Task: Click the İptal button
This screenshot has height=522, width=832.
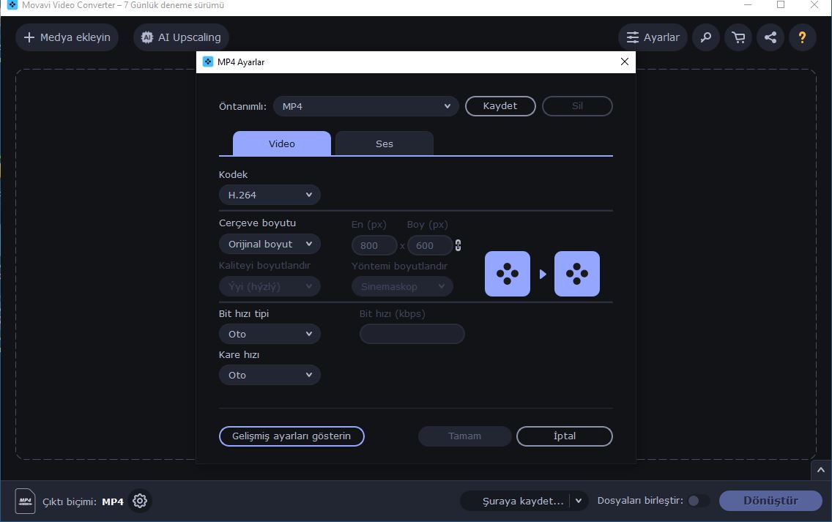Action: tap(565, 436)
